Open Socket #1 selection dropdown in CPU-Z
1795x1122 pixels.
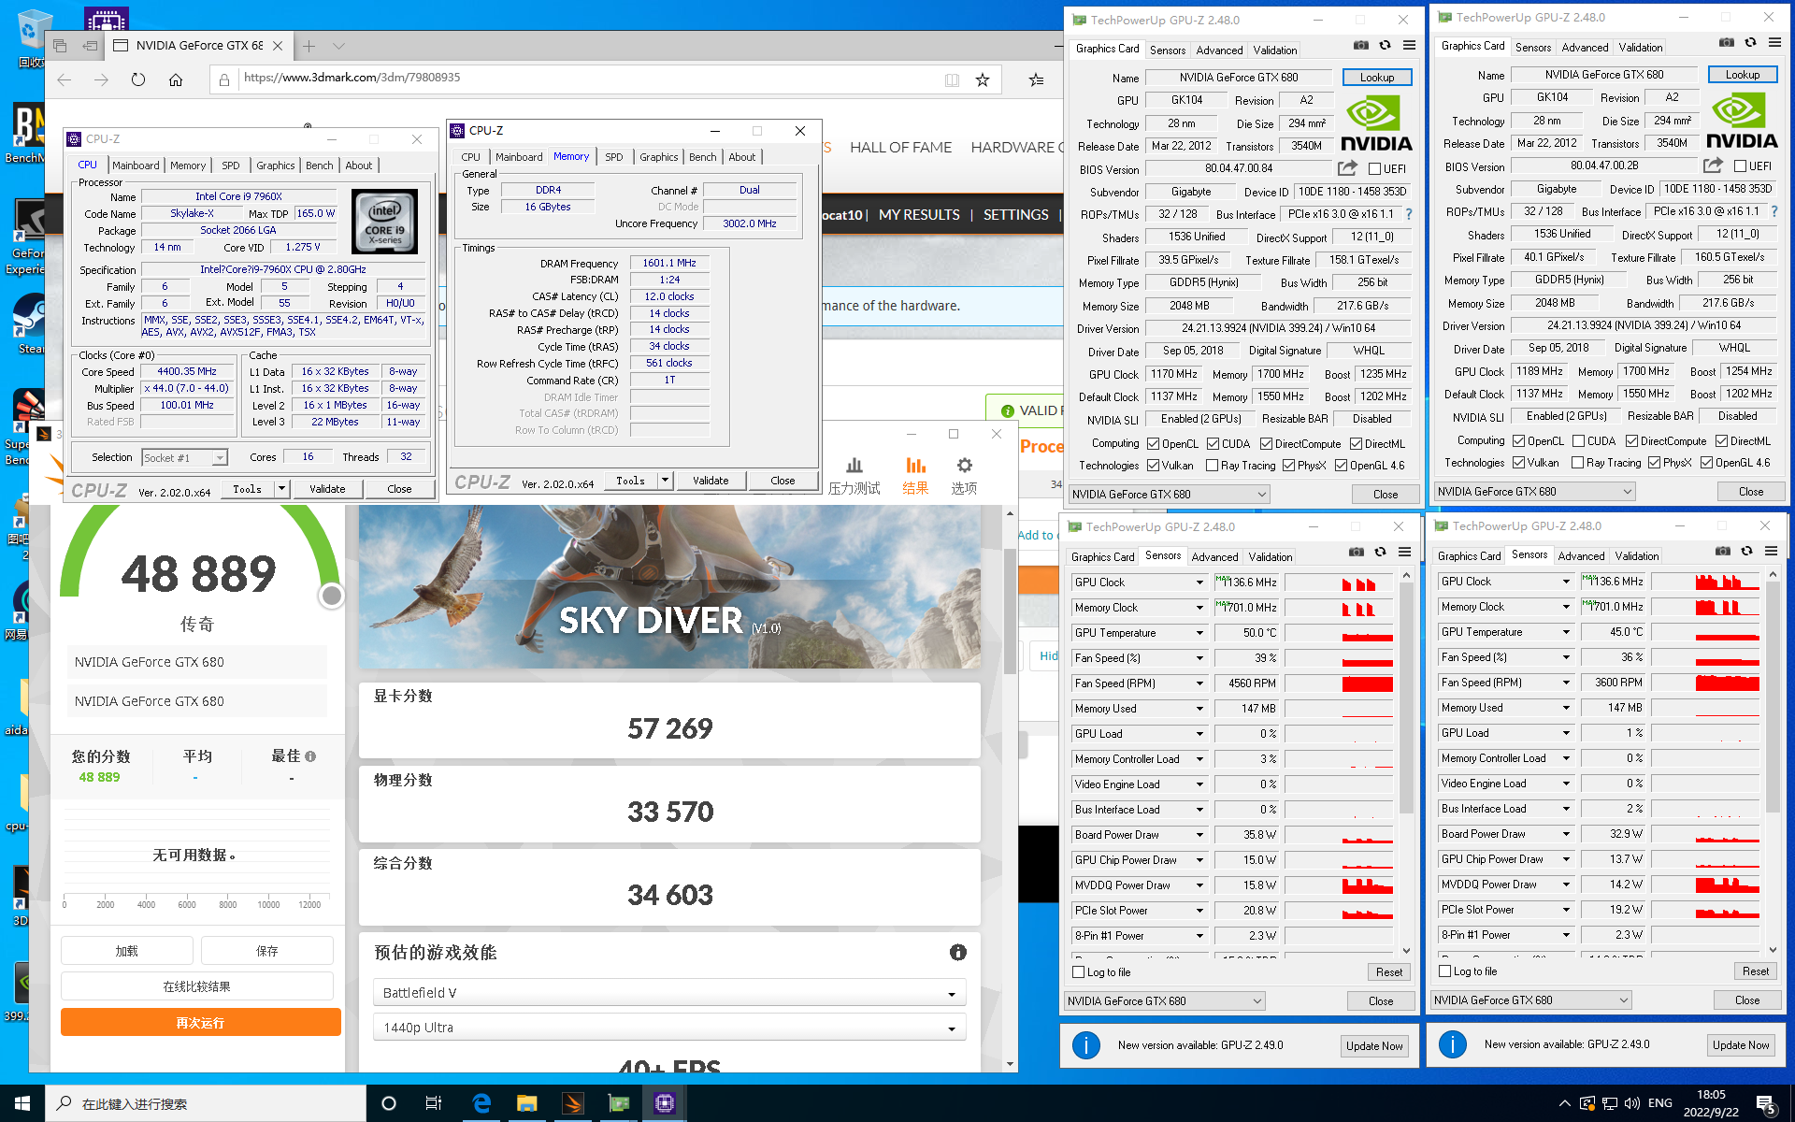(x=184, y=457)
